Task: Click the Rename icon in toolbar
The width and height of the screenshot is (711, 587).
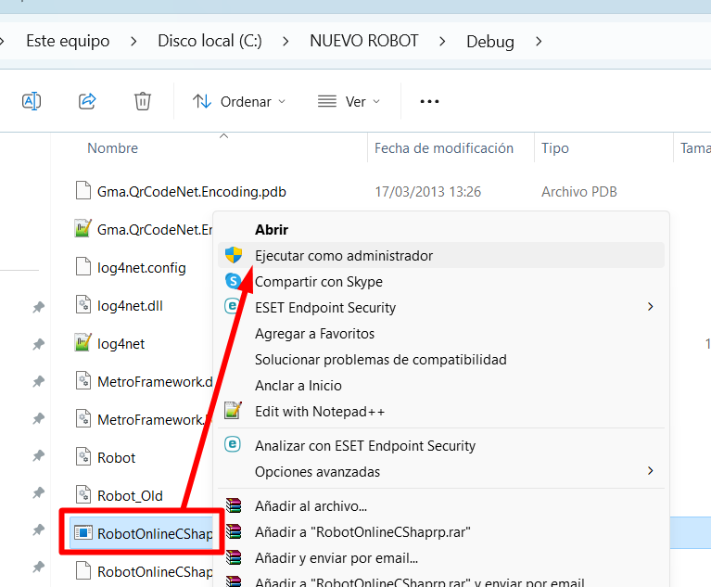Action: click(32, 101)
